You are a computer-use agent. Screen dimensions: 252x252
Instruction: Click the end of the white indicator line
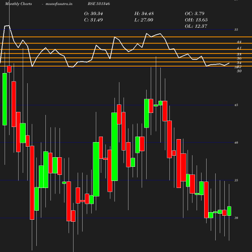click(229, 63)
